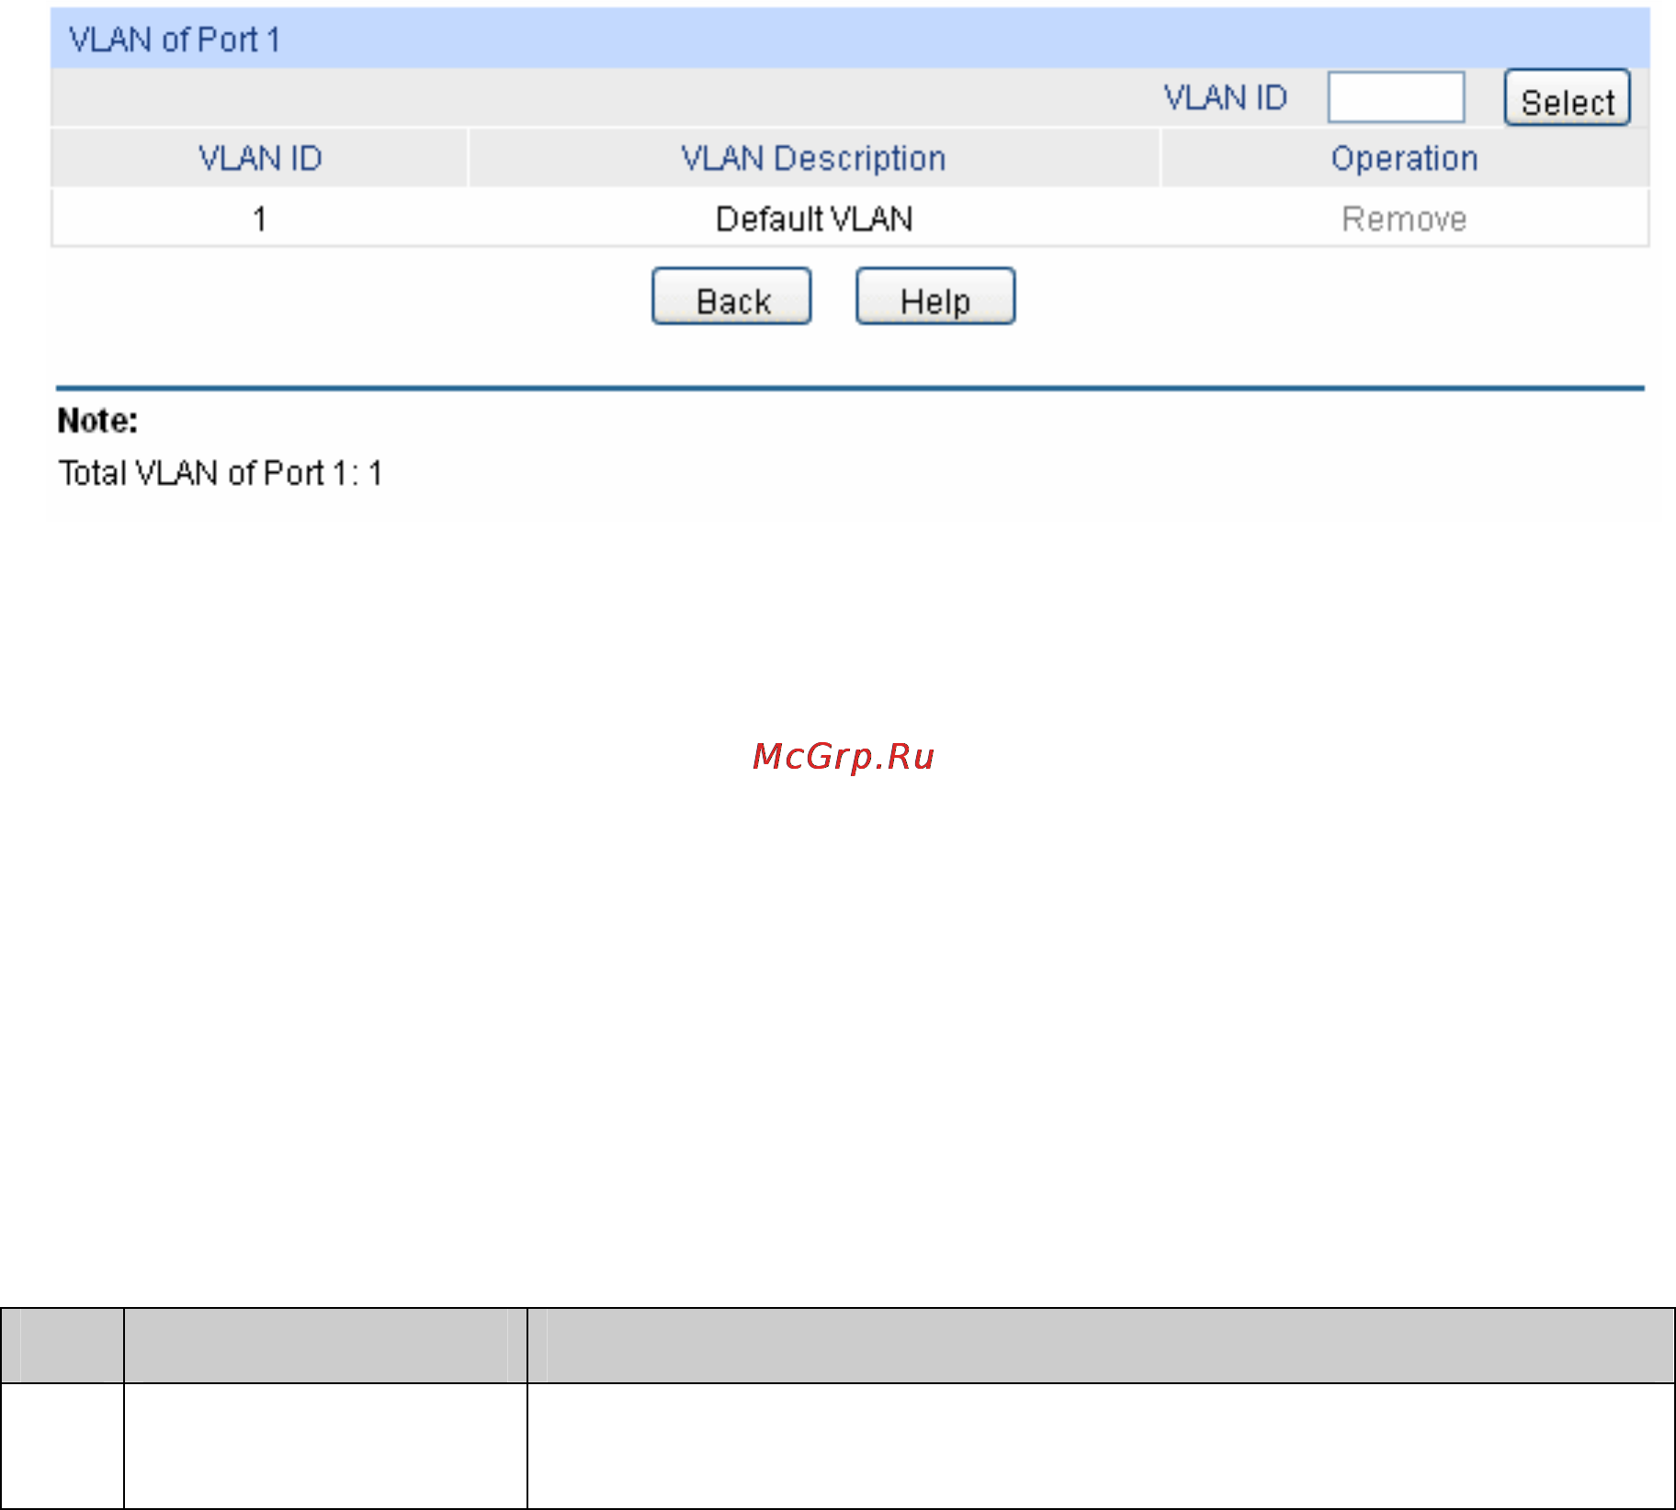The image size is (1676, 1510).
Task: Select the 'Default VLAN' description cell
Action: [x=814, y=220]
